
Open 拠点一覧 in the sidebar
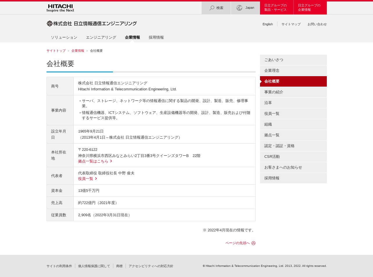point(293,135)
